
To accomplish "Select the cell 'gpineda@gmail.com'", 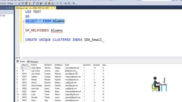I will pos(73,97).
